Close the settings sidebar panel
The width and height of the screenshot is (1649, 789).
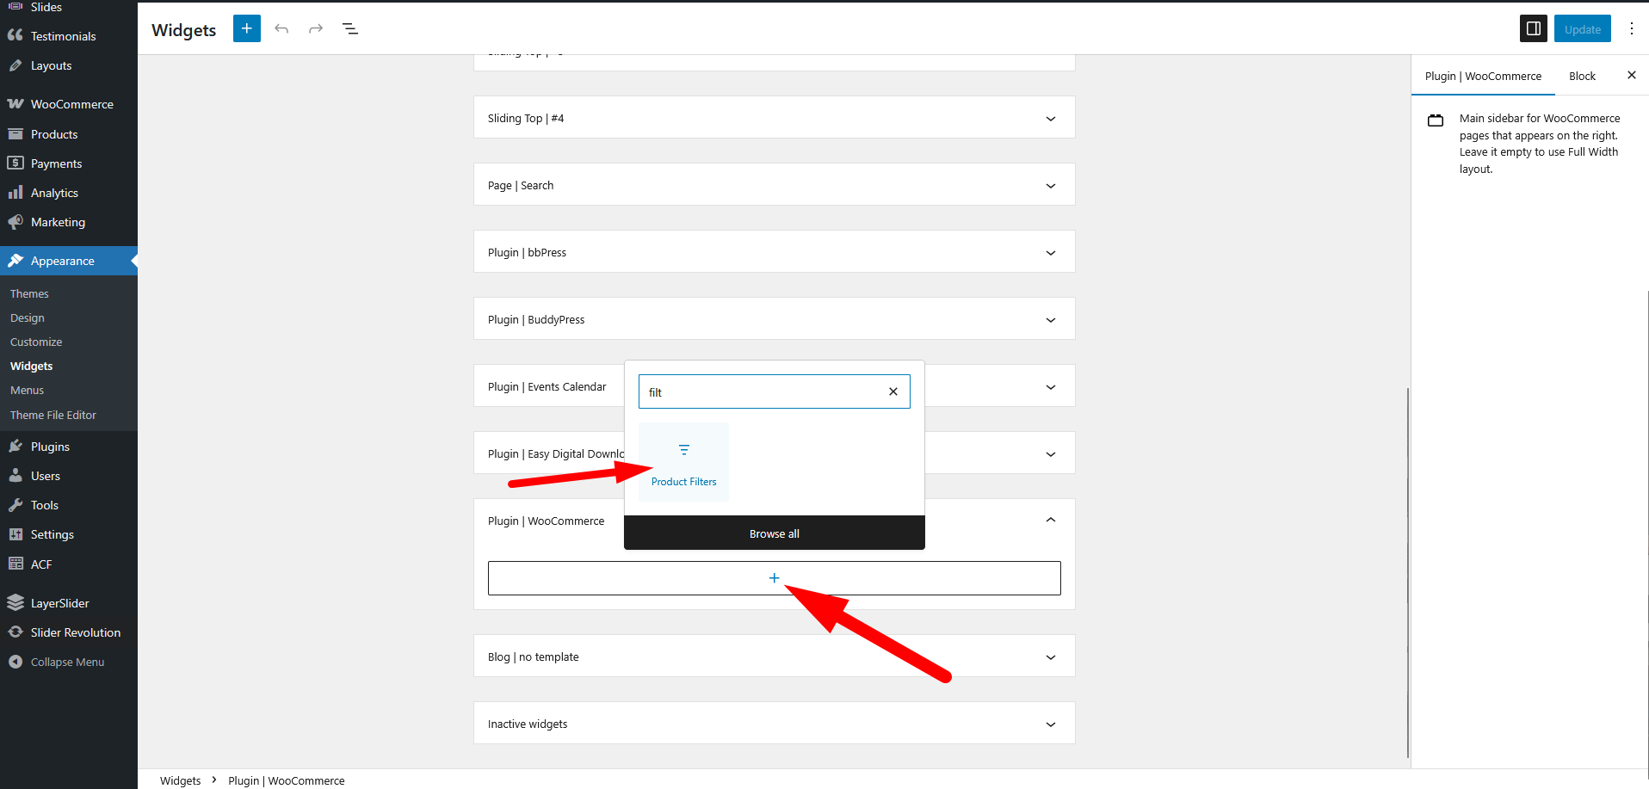1632,76
